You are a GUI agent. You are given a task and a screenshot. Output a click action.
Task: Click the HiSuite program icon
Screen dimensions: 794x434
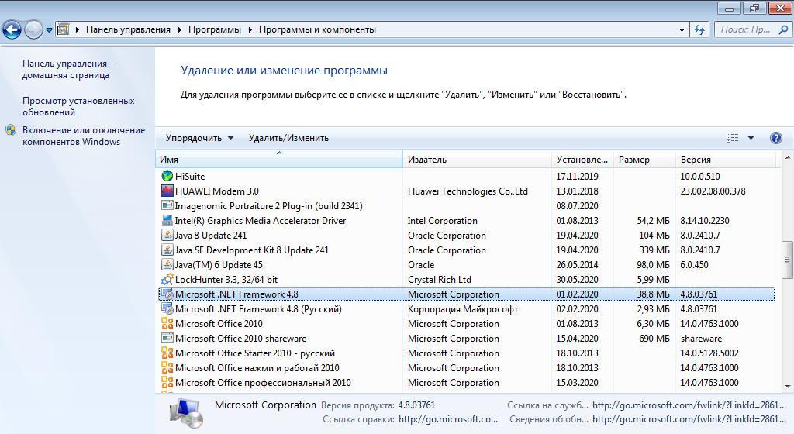[167, 176]
